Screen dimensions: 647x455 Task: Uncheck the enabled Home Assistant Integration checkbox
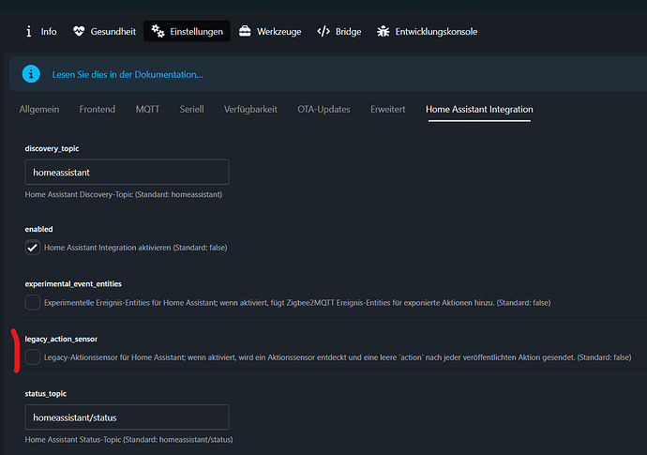click(32, 248)
